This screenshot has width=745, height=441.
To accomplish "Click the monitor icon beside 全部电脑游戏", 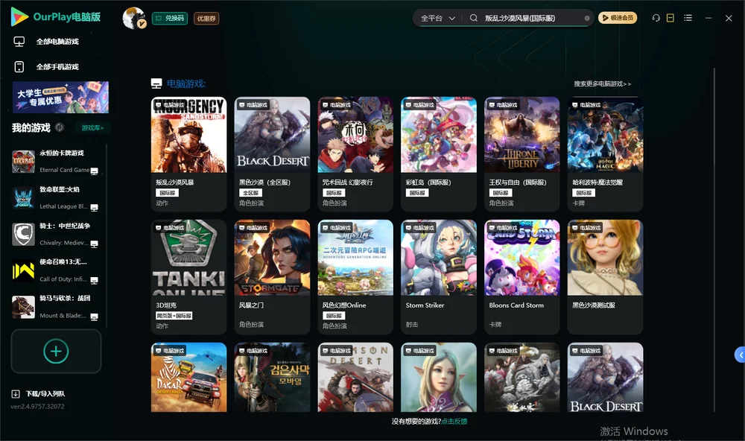I will 19,42.
